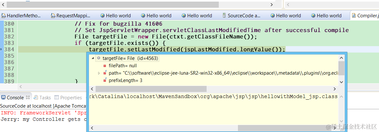Click variable tree horizontal scrollbar thumb
This screenshot has width=379, height=132.
point(151,89)
